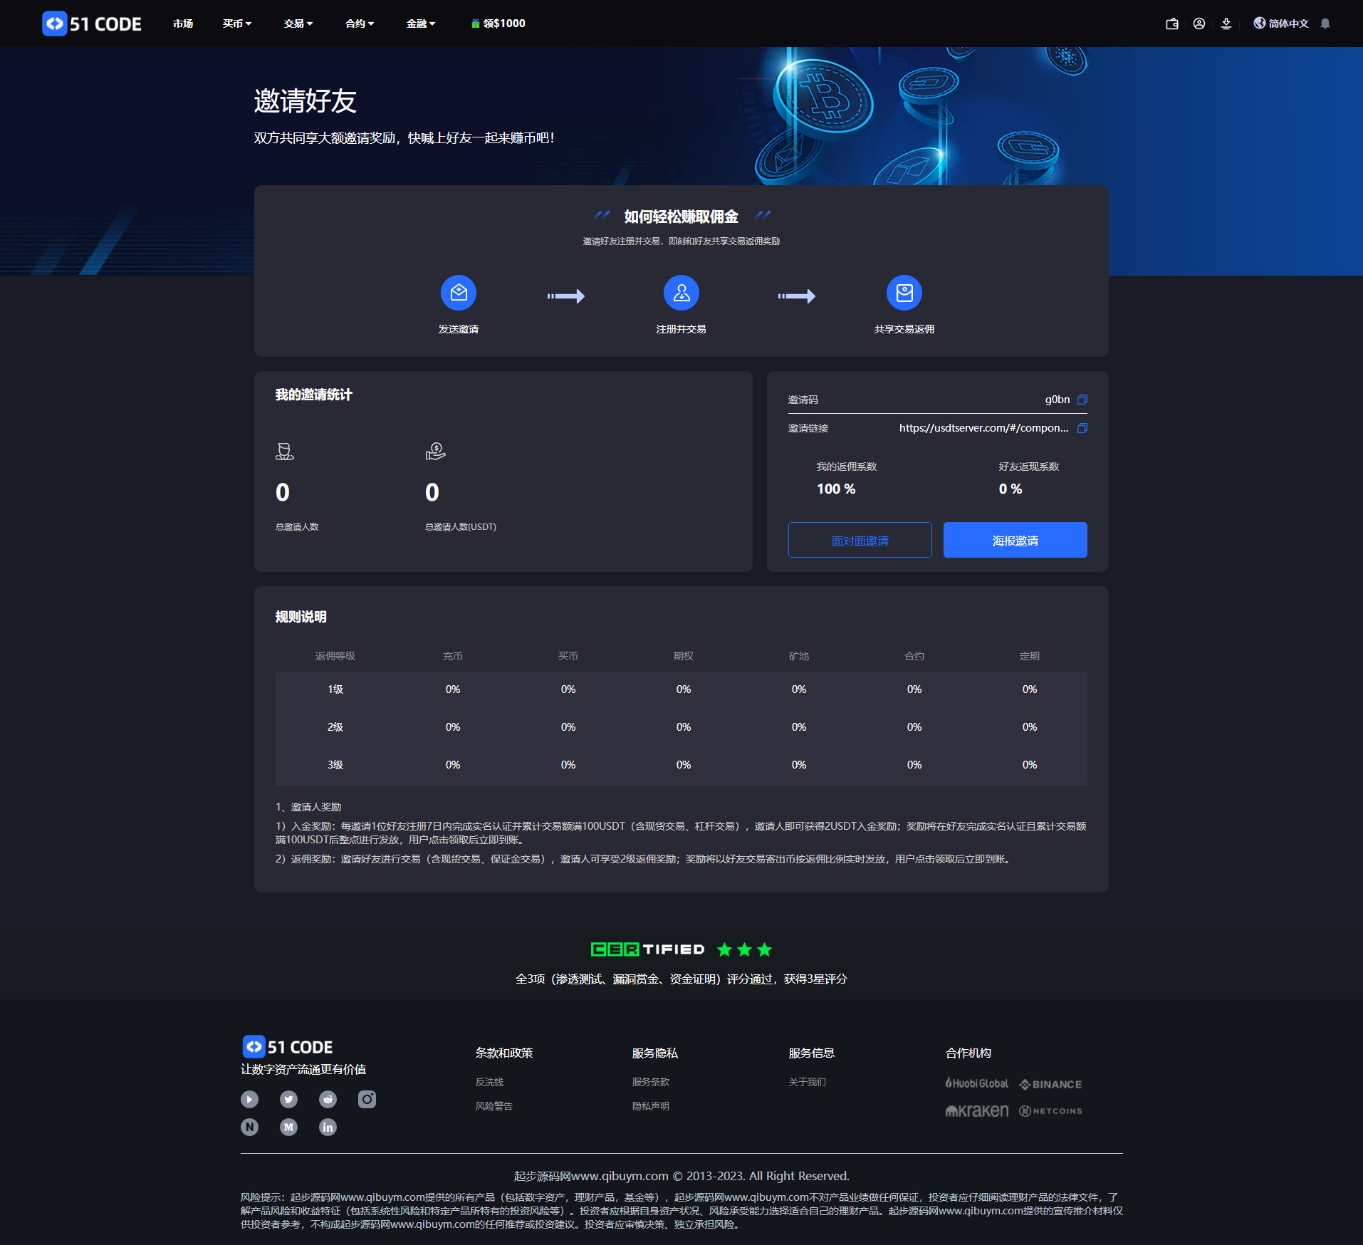
Task: Click the 0 % friend cashback value
Action: coord(1010,489)
